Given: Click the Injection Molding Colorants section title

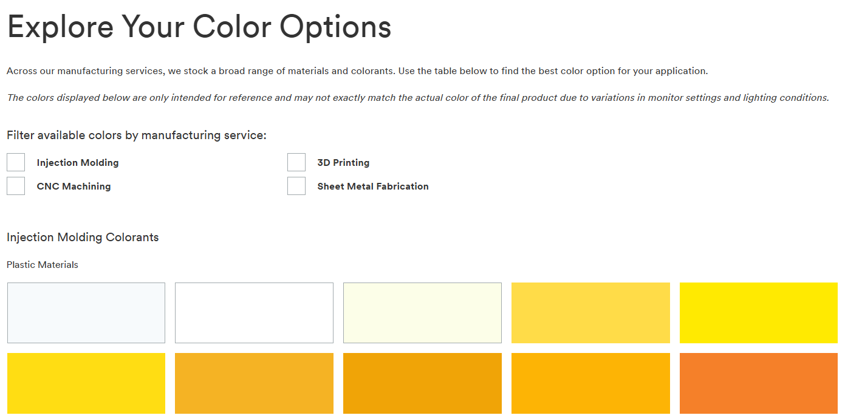Looking at the screenshot, I should (x=83, y=237).
